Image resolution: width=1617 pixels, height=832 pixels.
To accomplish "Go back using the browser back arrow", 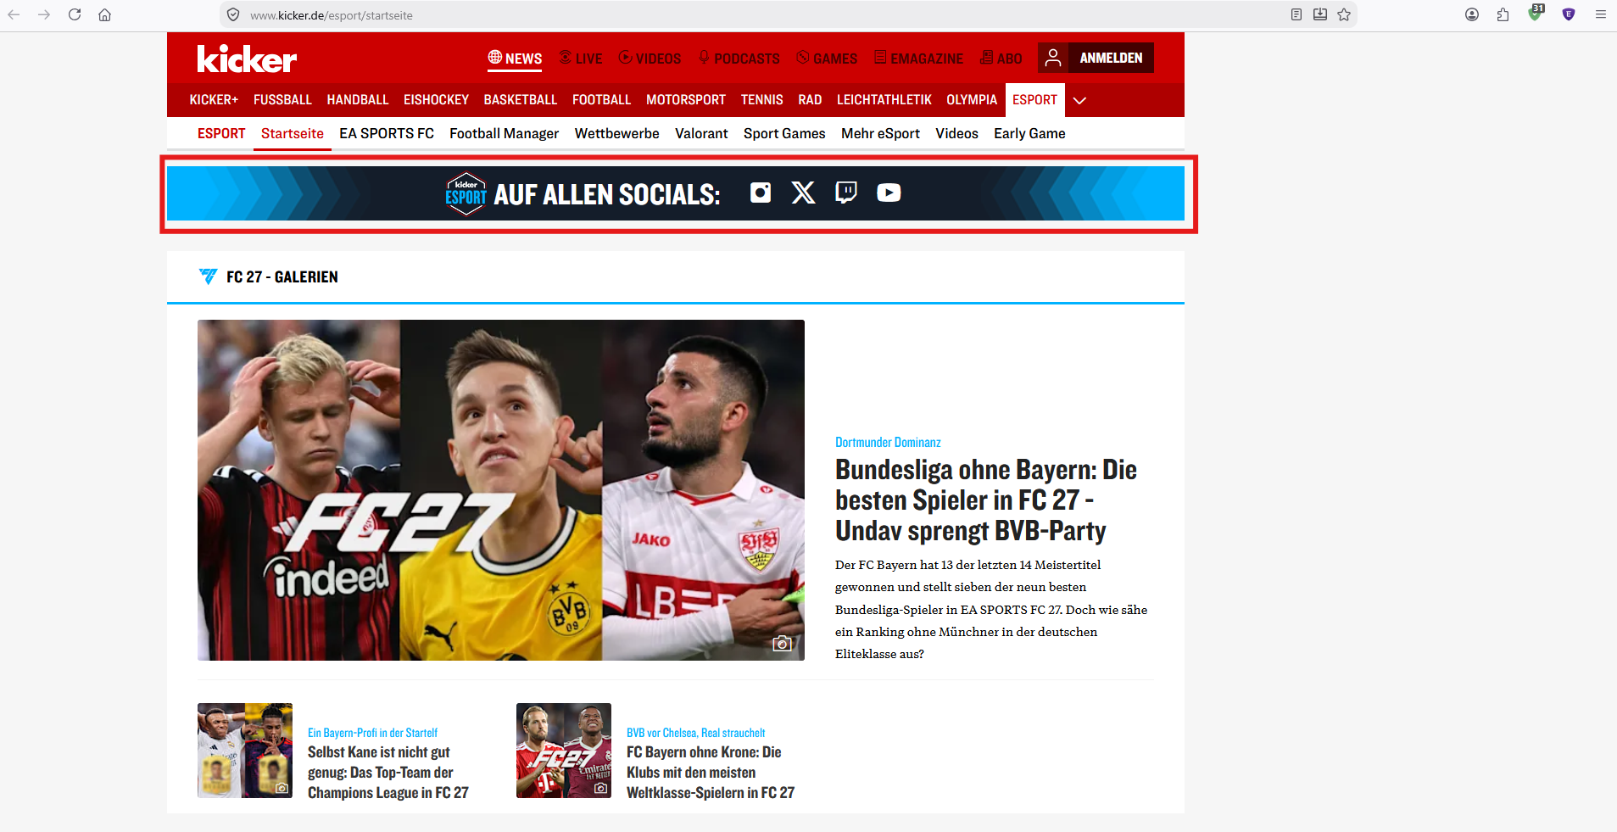I will pyautogui.click(x=14, y=14).
